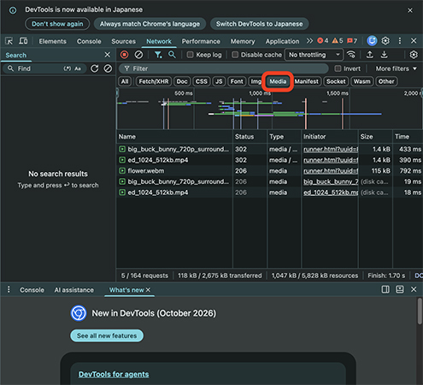Open the DevTools for agents link

click(x=114, y=374)
